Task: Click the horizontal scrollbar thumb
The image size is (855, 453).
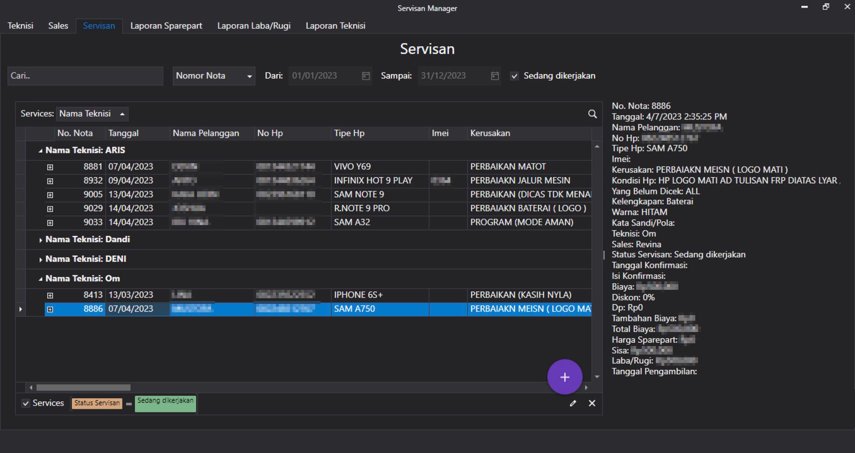Action: [83, 388]
